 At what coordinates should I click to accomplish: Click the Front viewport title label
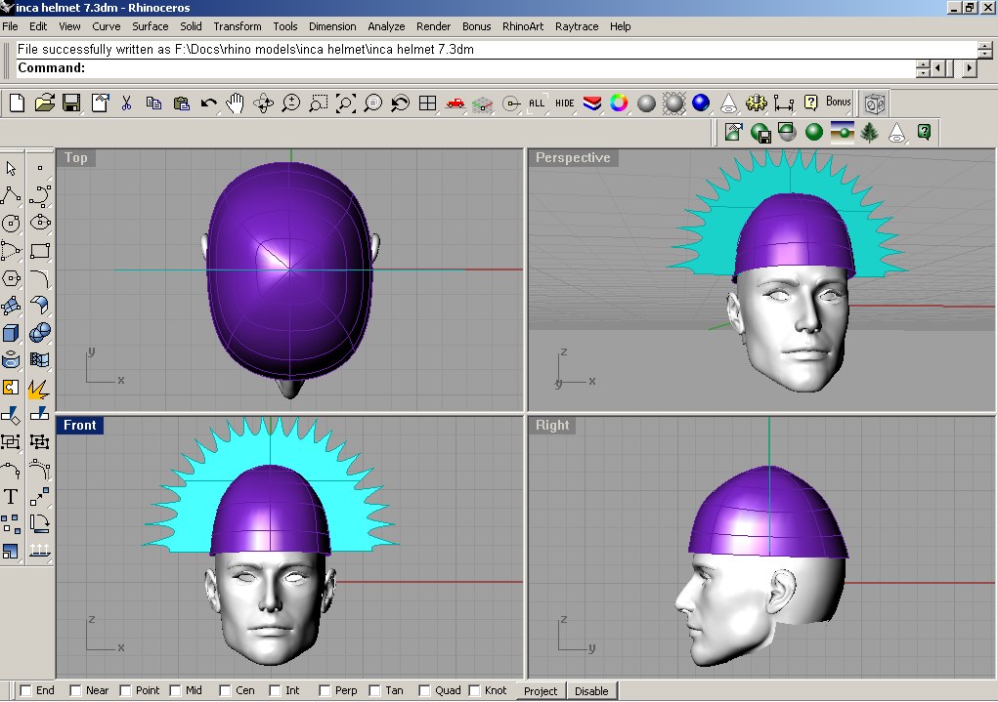click(80, 425)
